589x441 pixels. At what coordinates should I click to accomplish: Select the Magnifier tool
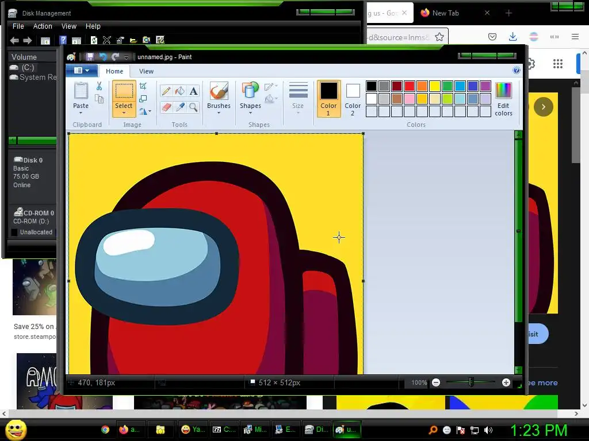193,107
